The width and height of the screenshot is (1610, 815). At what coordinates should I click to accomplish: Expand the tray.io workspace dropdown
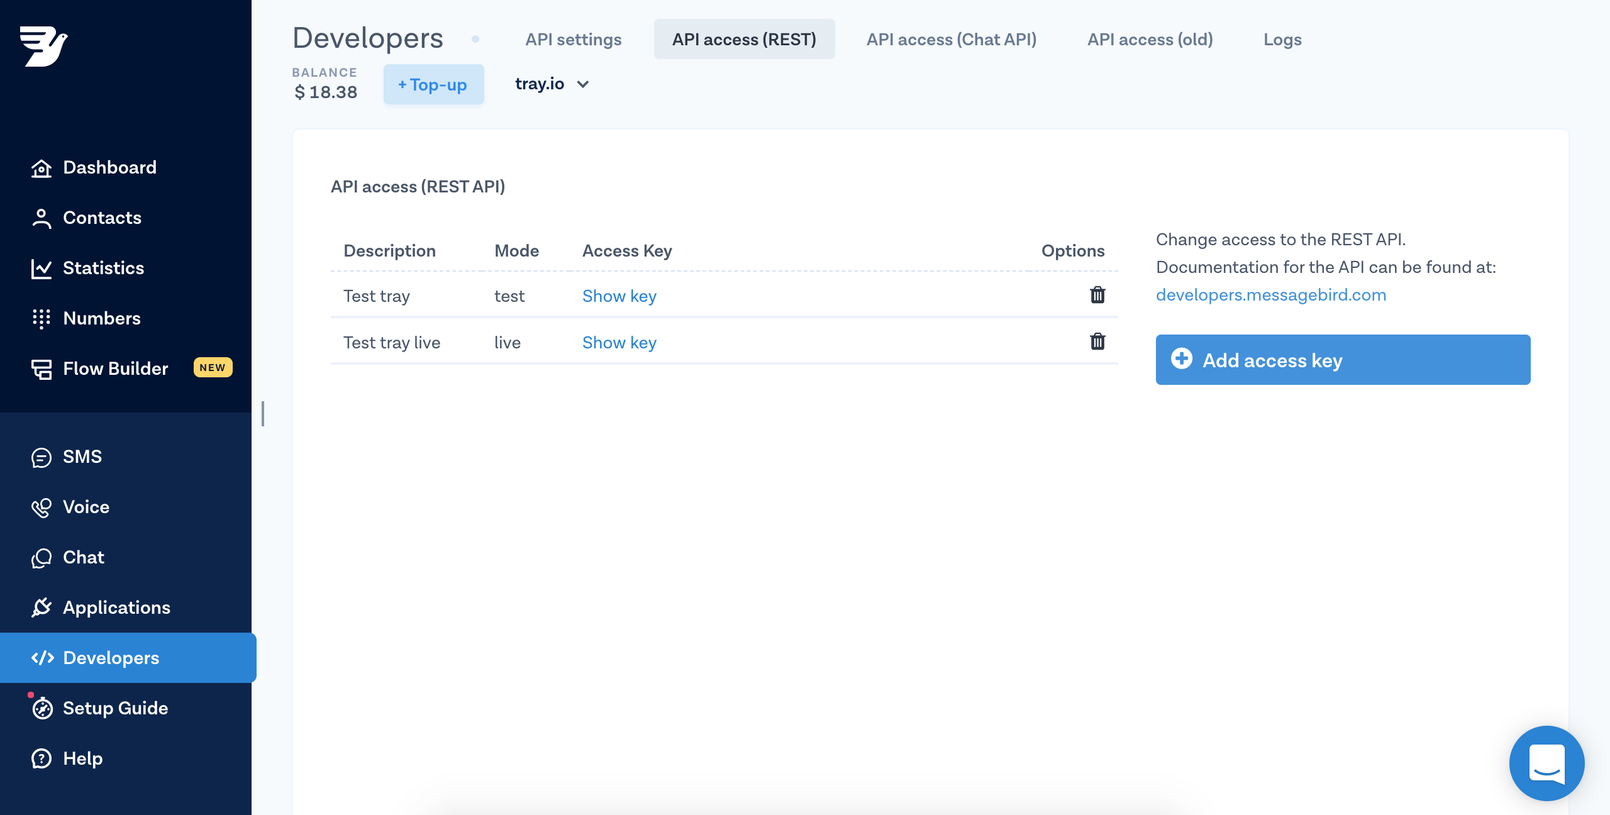point(552,84)
